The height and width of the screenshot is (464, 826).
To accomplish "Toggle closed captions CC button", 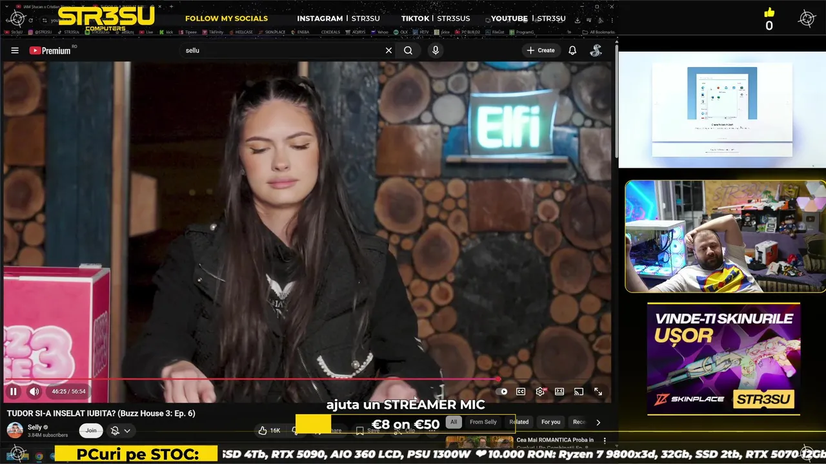I will [x=521, y=391].
